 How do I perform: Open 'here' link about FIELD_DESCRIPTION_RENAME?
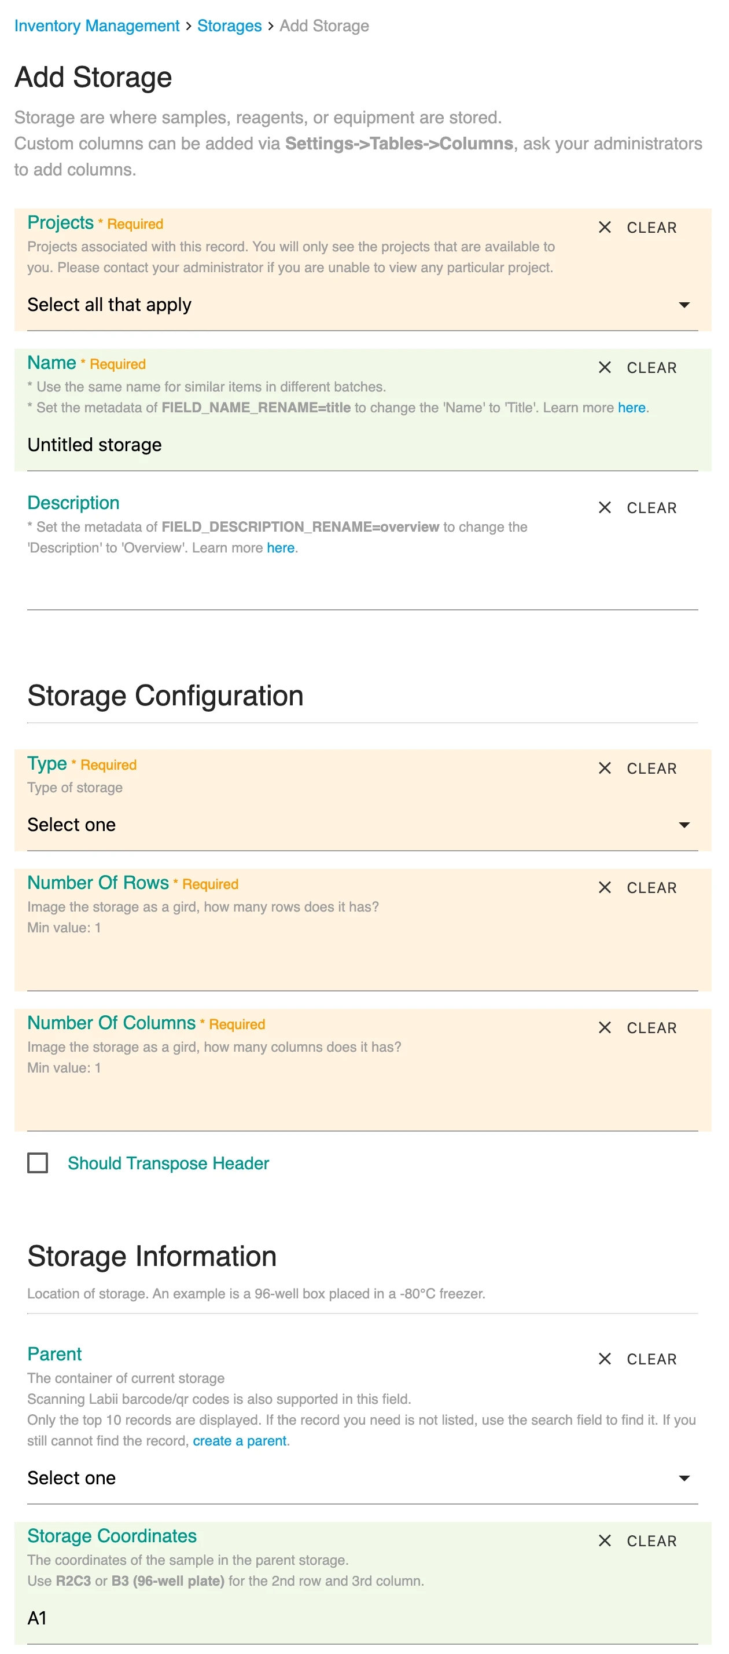coord(281,548)
